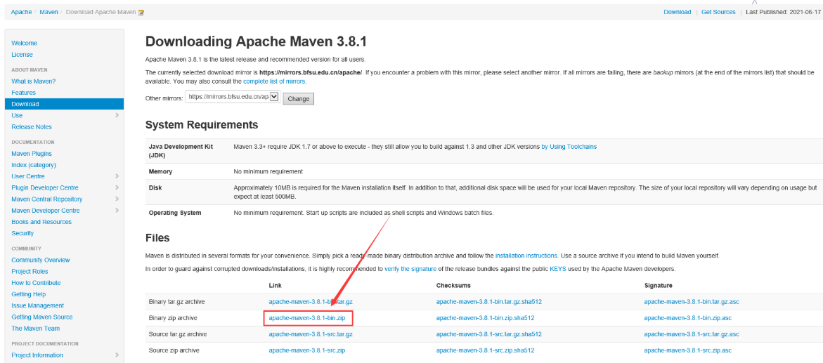Screen dimensions: 823x363
Task: Open the Security sidebar link
Action: [22, 233]
